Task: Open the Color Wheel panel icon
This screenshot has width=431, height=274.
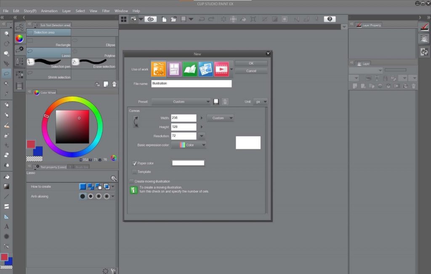Action: [36, 92]
